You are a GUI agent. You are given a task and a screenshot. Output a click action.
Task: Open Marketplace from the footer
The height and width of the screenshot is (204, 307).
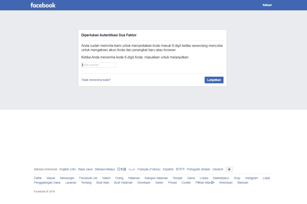click(x=221, y=178)
